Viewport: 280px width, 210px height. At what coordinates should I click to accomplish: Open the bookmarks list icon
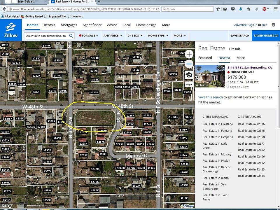225,9
